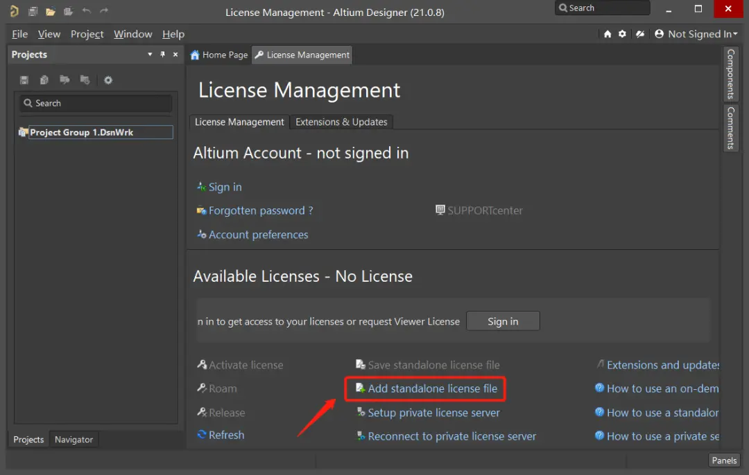Click the Activate license link
Image resolution: width=749 pixels, height=475 pixels.
click(x=246, y=365)
